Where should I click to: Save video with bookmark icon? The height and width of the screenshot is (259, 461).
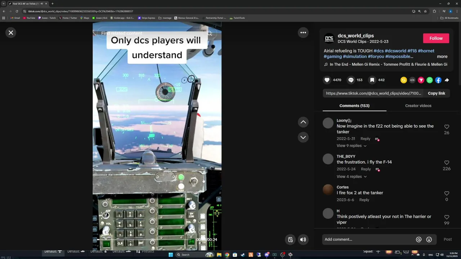point(372,80)
